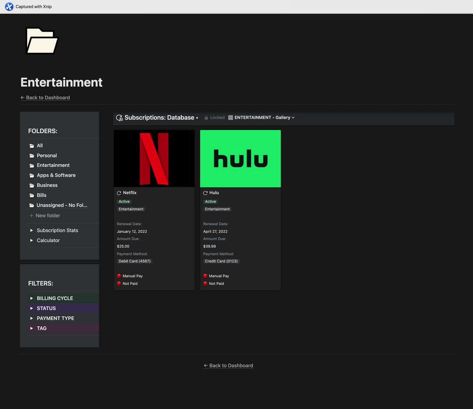
Task: Open the Subscriptions: Database title
Action: click(159, 118)
